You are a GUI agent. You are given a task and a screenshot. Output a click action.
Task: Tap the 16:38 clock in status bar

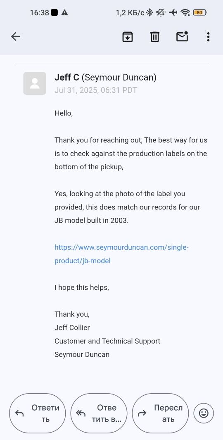tap(40, 13)
